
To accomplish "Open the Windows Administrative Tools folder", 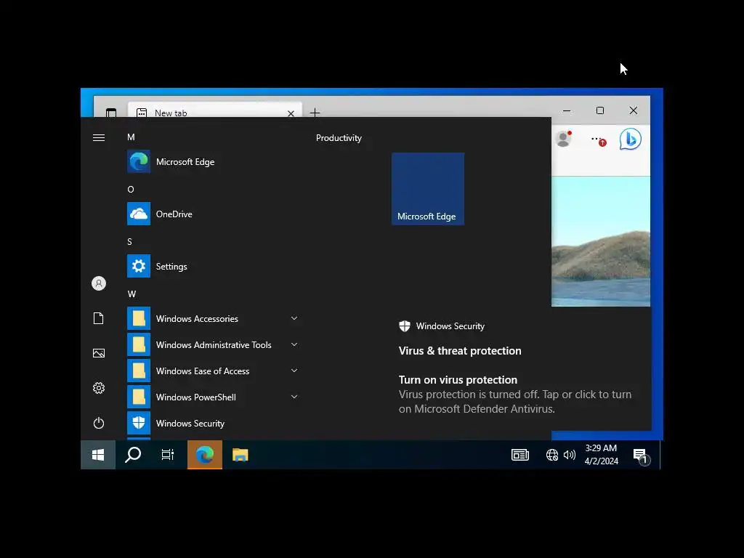I will (x=213, y=344).
